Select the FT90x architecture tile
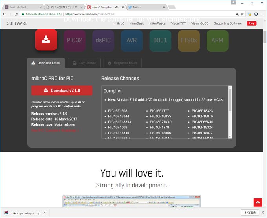 [x=189, y=41]
